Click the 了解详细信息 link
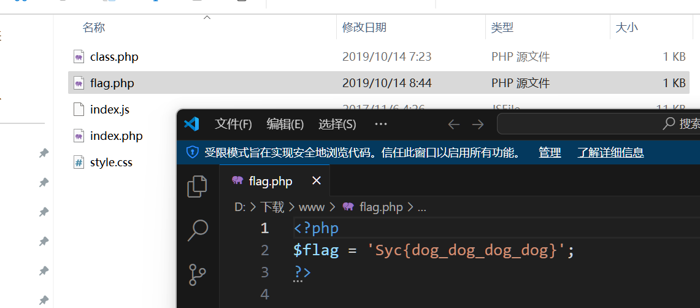Viewport: 700px width, 308px height. (610, 153)
